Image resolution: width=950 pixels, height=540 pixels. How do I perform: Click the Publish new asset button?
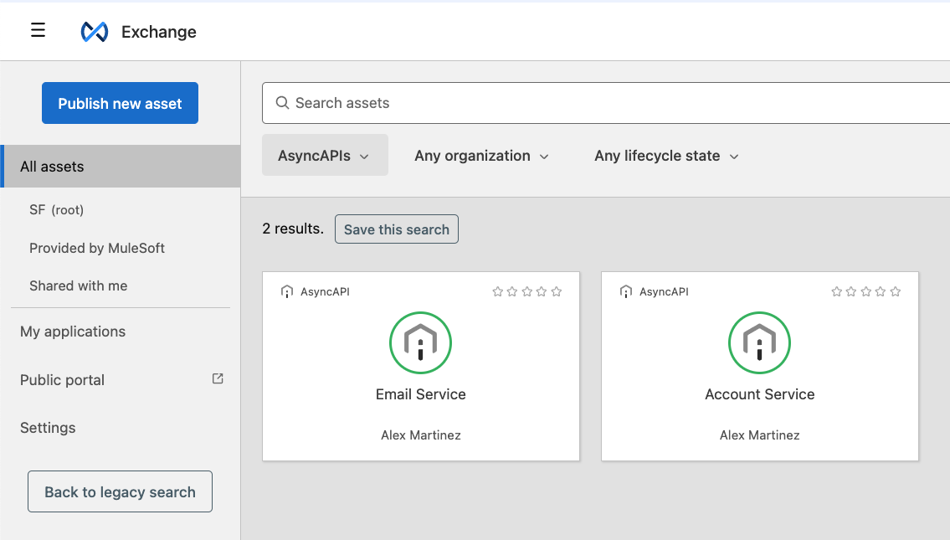[120, 103]
